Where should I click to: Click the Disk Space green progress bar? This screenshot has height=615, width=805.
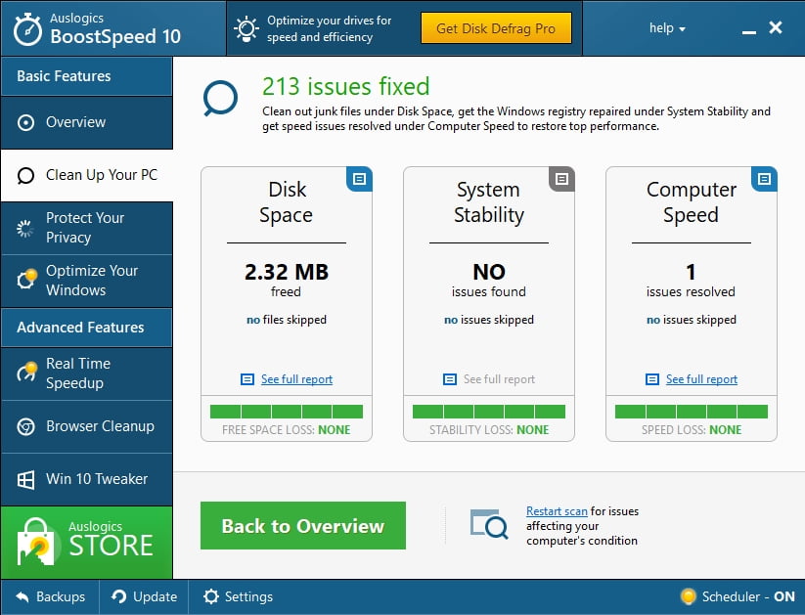[x=287, y=412]
